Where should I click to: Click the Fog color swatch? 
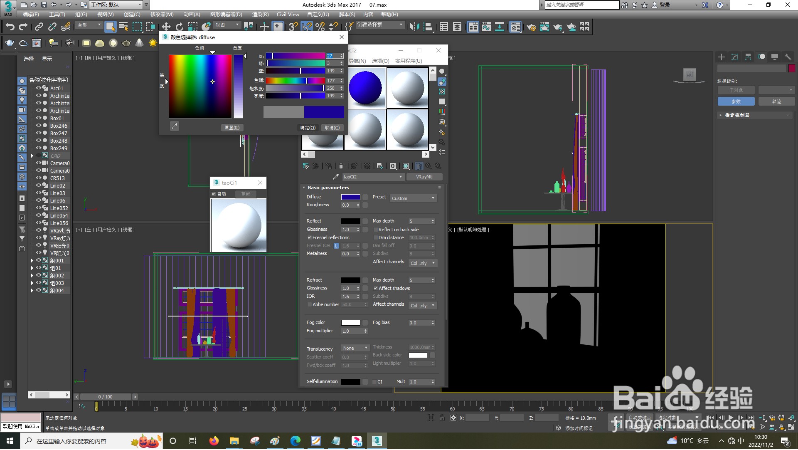tap(350, 323)
